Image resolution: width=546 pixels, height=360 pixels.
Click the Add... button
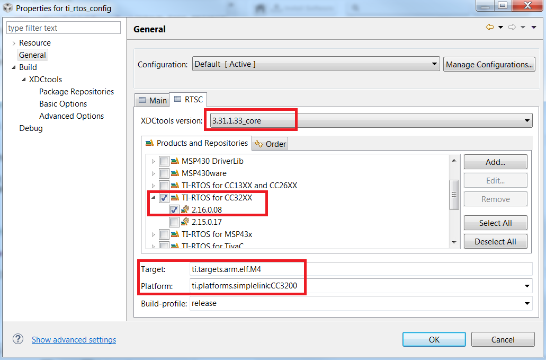(x=496, y=162)
